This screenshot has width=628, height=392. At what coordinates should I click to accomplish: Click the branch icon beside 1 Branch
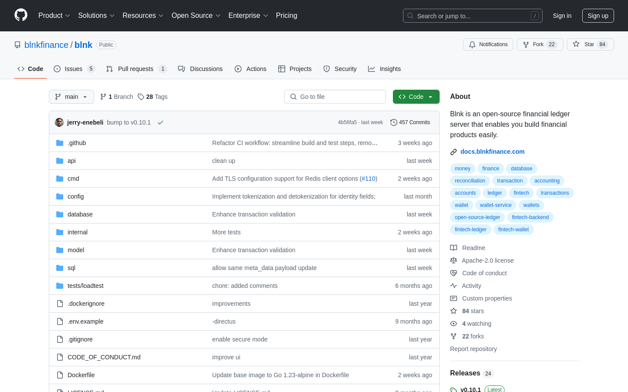tap(103, 97)
